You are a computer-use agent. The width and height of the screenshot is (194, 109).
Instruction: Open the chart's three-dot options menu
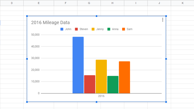coord(163,20)
